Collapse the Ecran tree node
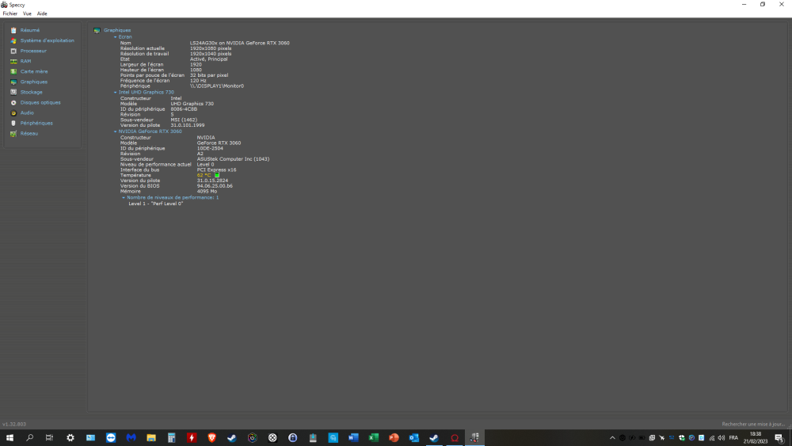 pyautogui.click(x=115, y=37)
